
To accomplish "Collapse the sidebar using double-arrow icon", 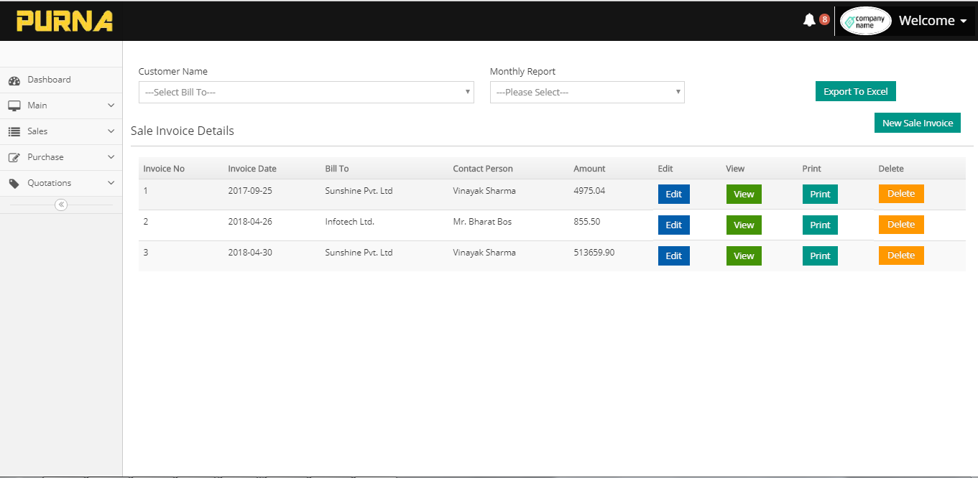I will 61,205.
